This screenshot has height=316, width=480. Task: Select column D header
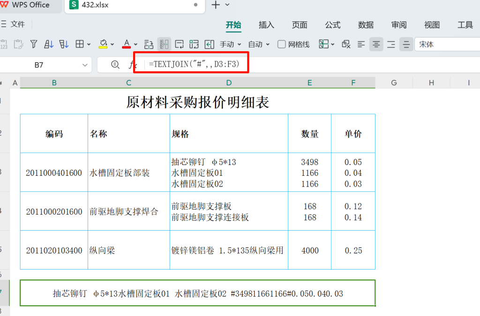229,83
